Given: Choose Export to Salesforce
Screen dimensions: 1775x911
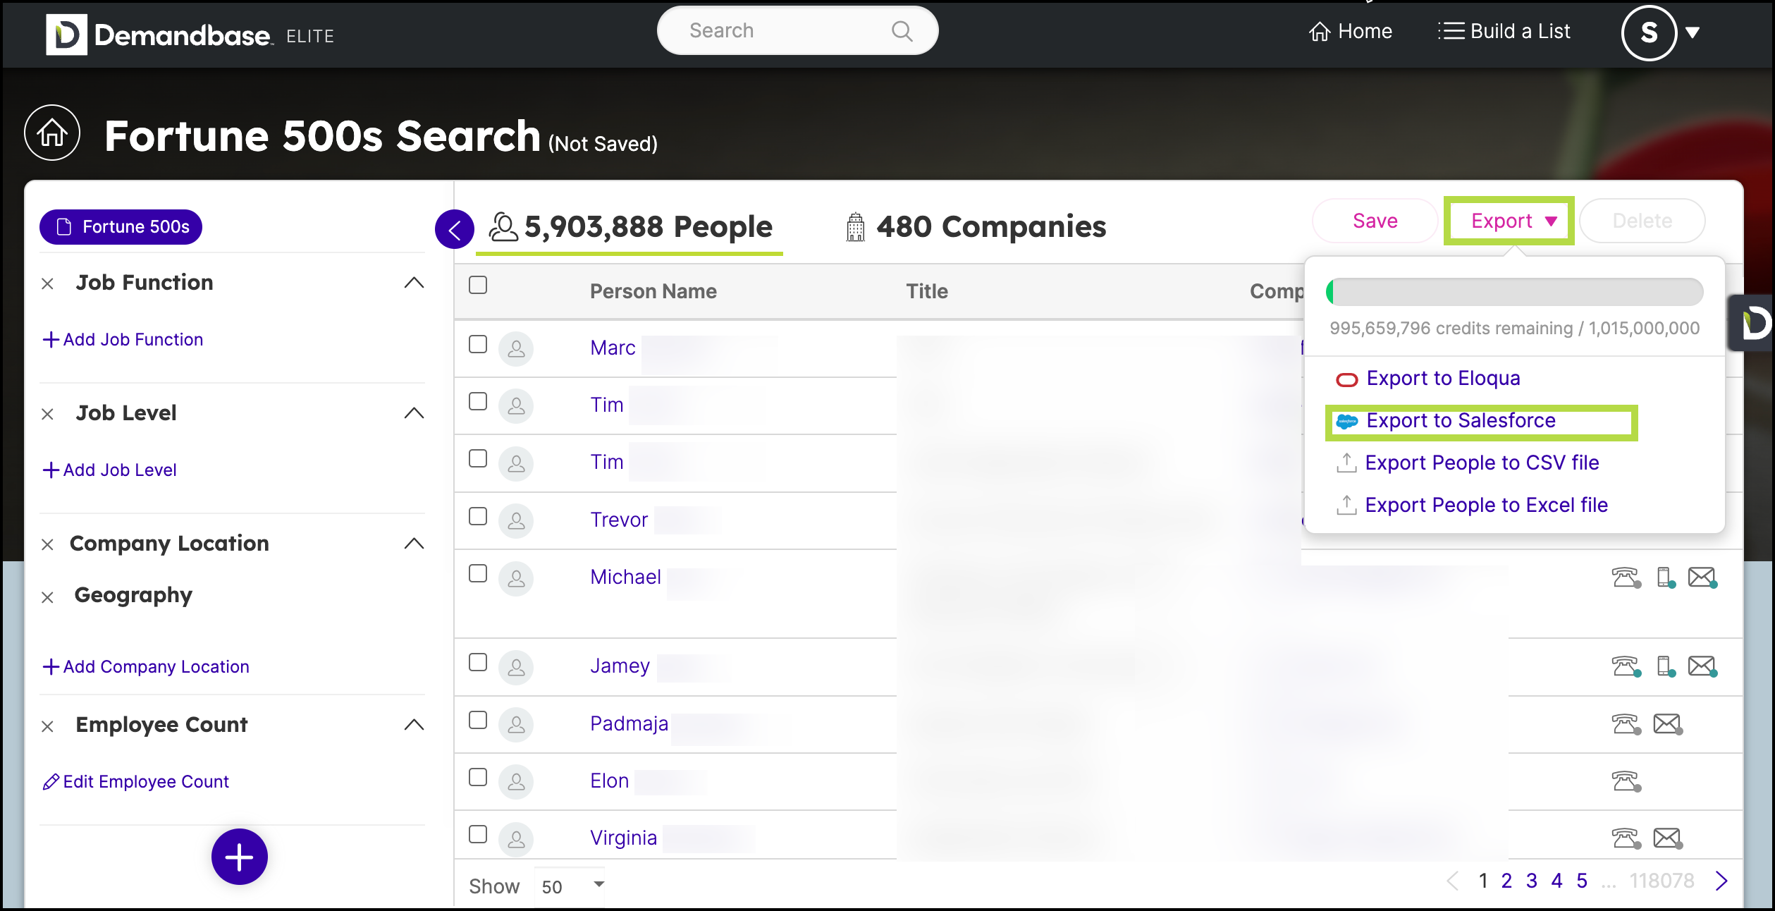Looking at the screenshot, I should click(1446, 421).
